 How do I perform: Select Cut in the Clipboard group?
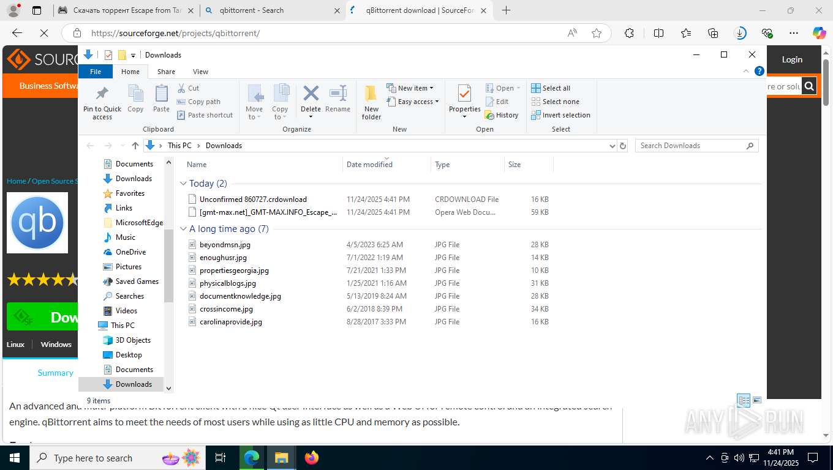(x=188, y=88)
